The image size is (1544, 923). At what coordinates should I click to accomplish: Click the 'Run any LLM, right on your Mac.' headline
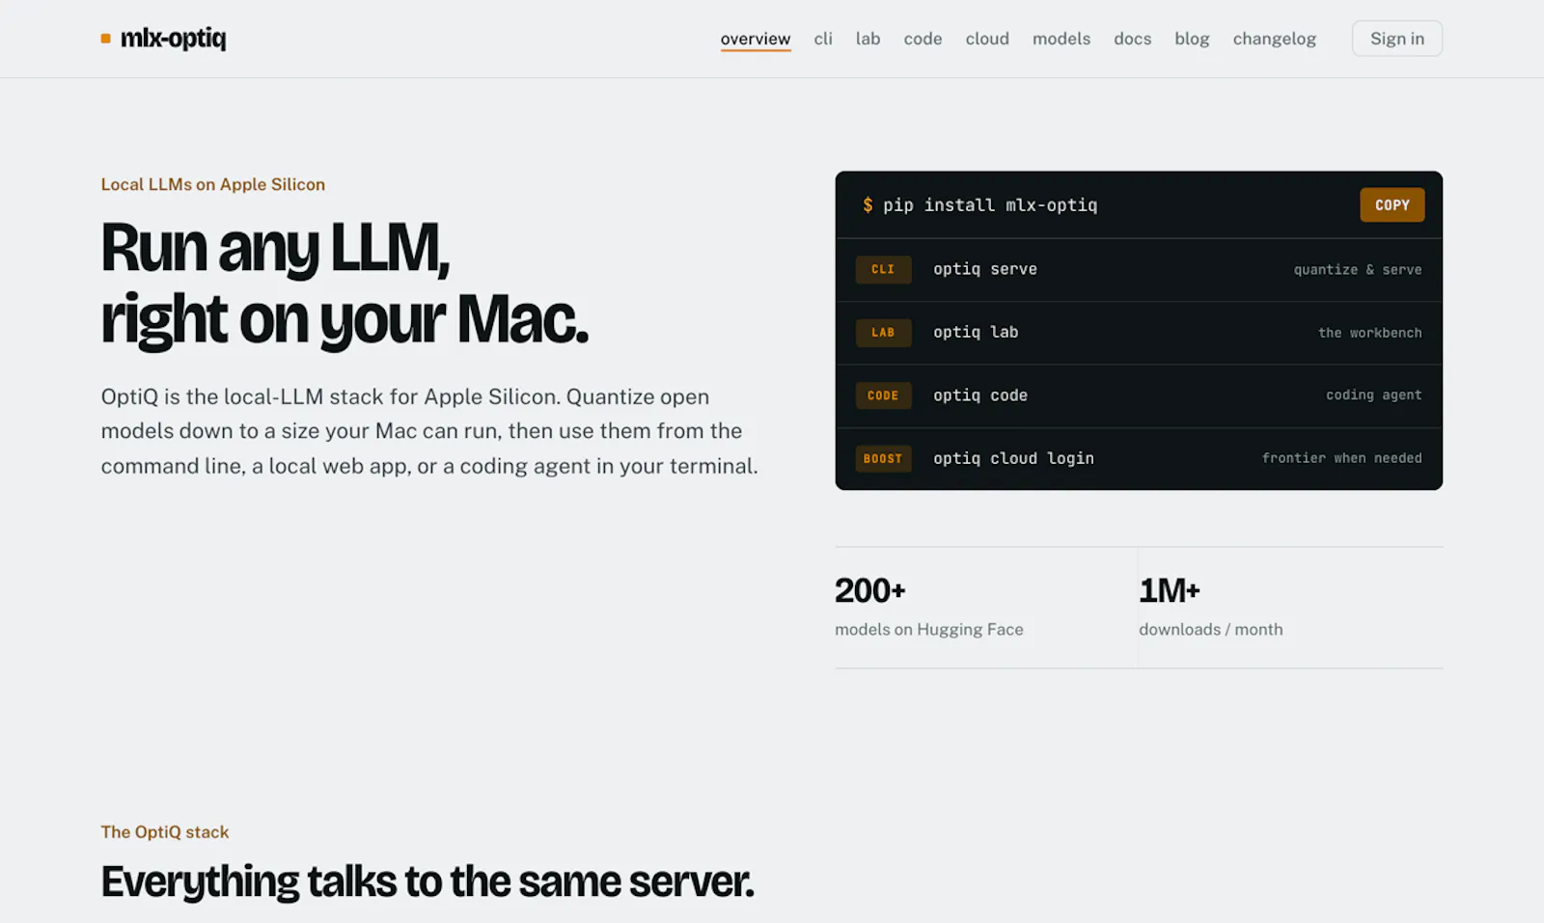click(345, 284)
